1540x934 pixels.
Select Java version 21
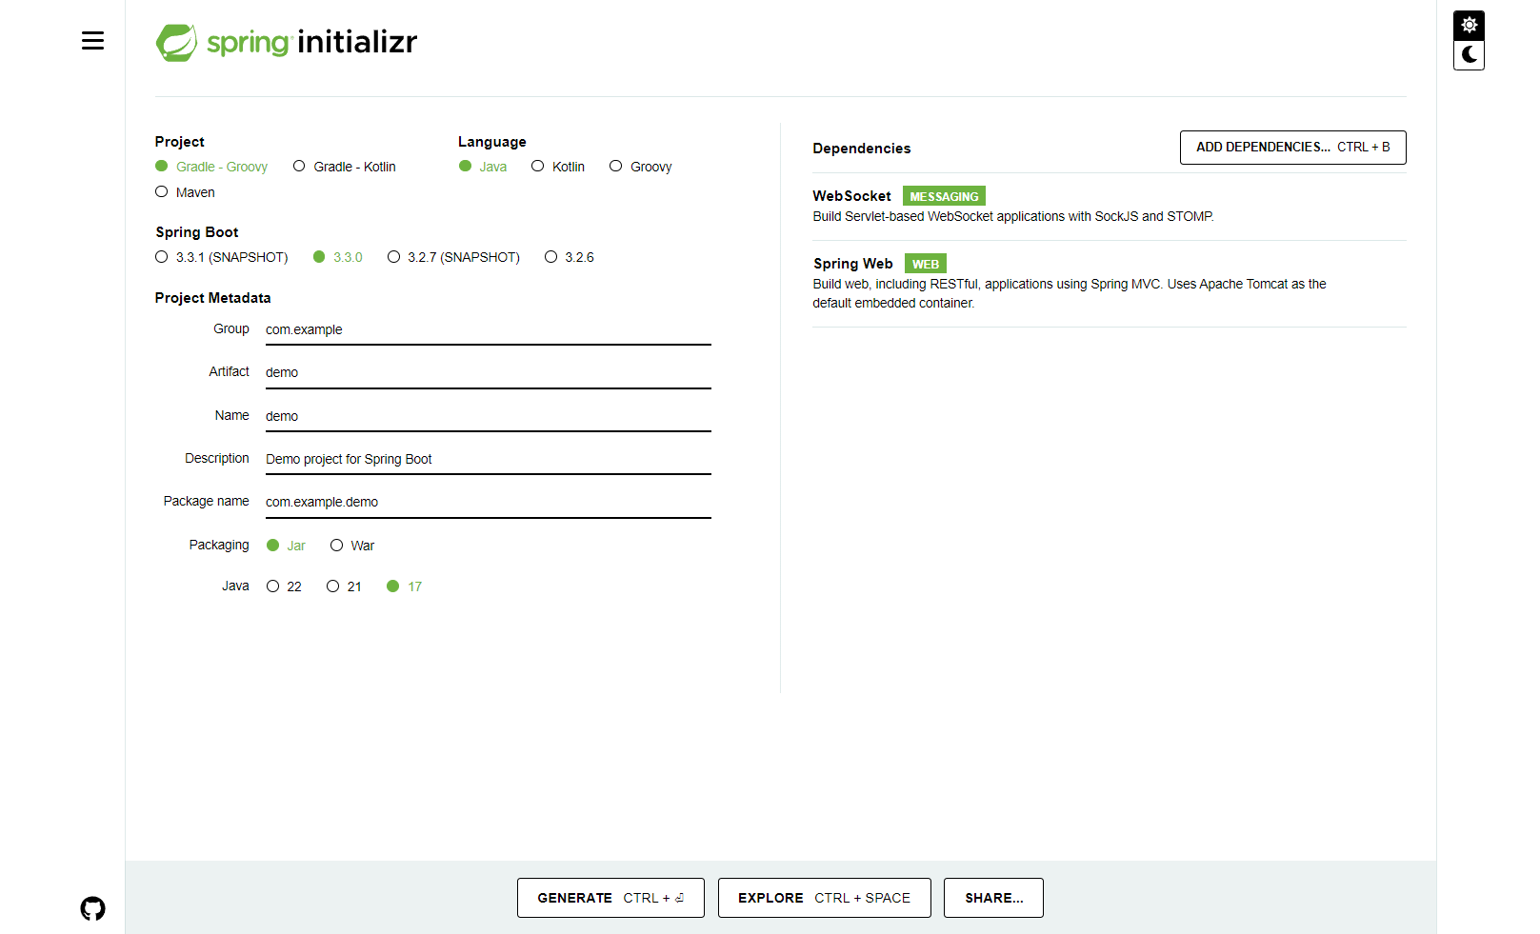(344, 586)
